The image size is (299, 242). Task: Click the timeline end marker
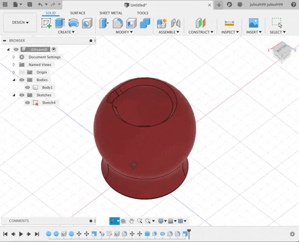coord(189,234)
